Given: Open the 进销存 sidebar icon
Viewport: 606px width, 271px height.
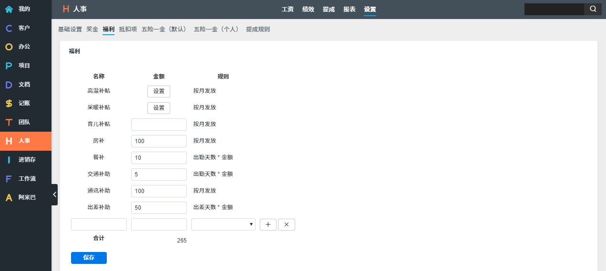Looking at the screenshot, I should (x=9, y=160).
